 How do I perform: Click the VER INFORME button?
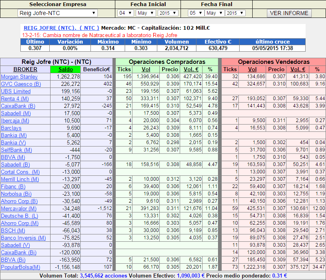pyautogui.click(x=289, y=13)
